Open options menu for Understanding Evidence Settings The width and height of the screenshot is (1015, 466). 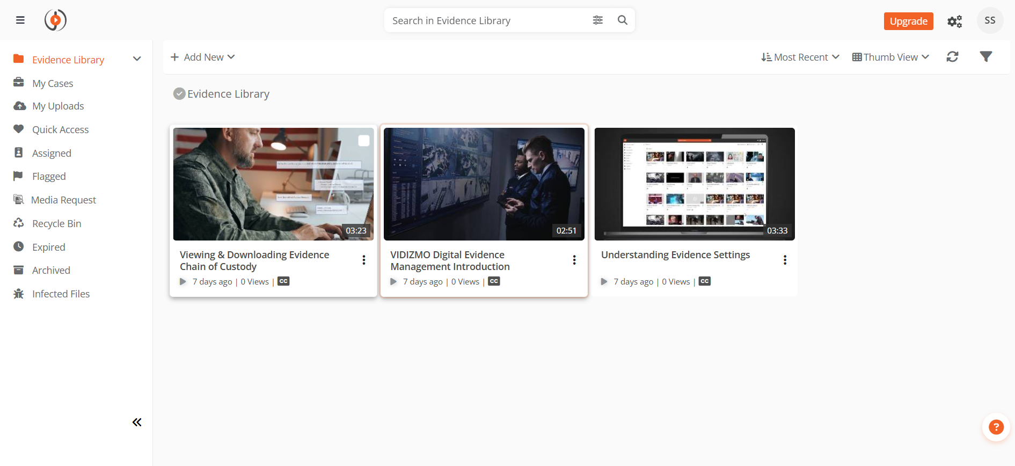tap(785, 260)
